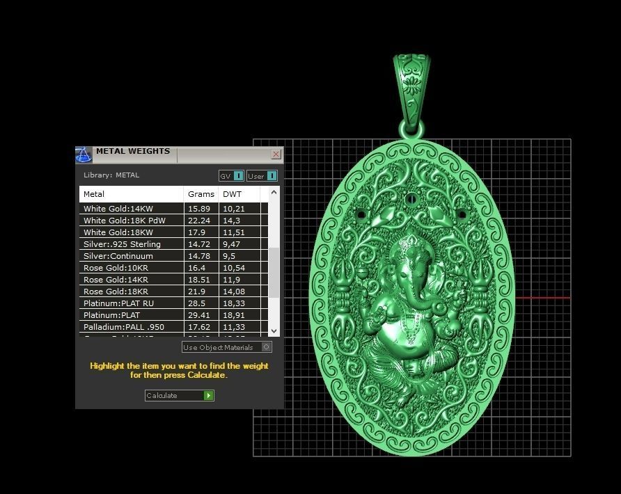
Task: Click the Library: METAL label
Action: pyautogui.click(x=111, y=175)
